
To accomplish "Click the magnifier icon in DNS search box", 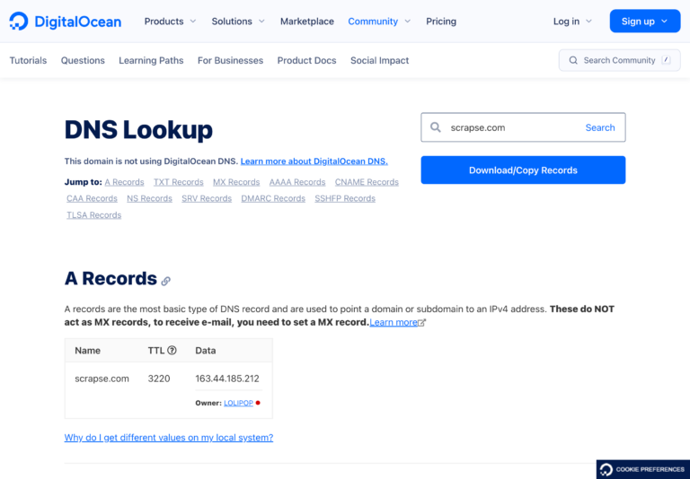I will point(436,127).
